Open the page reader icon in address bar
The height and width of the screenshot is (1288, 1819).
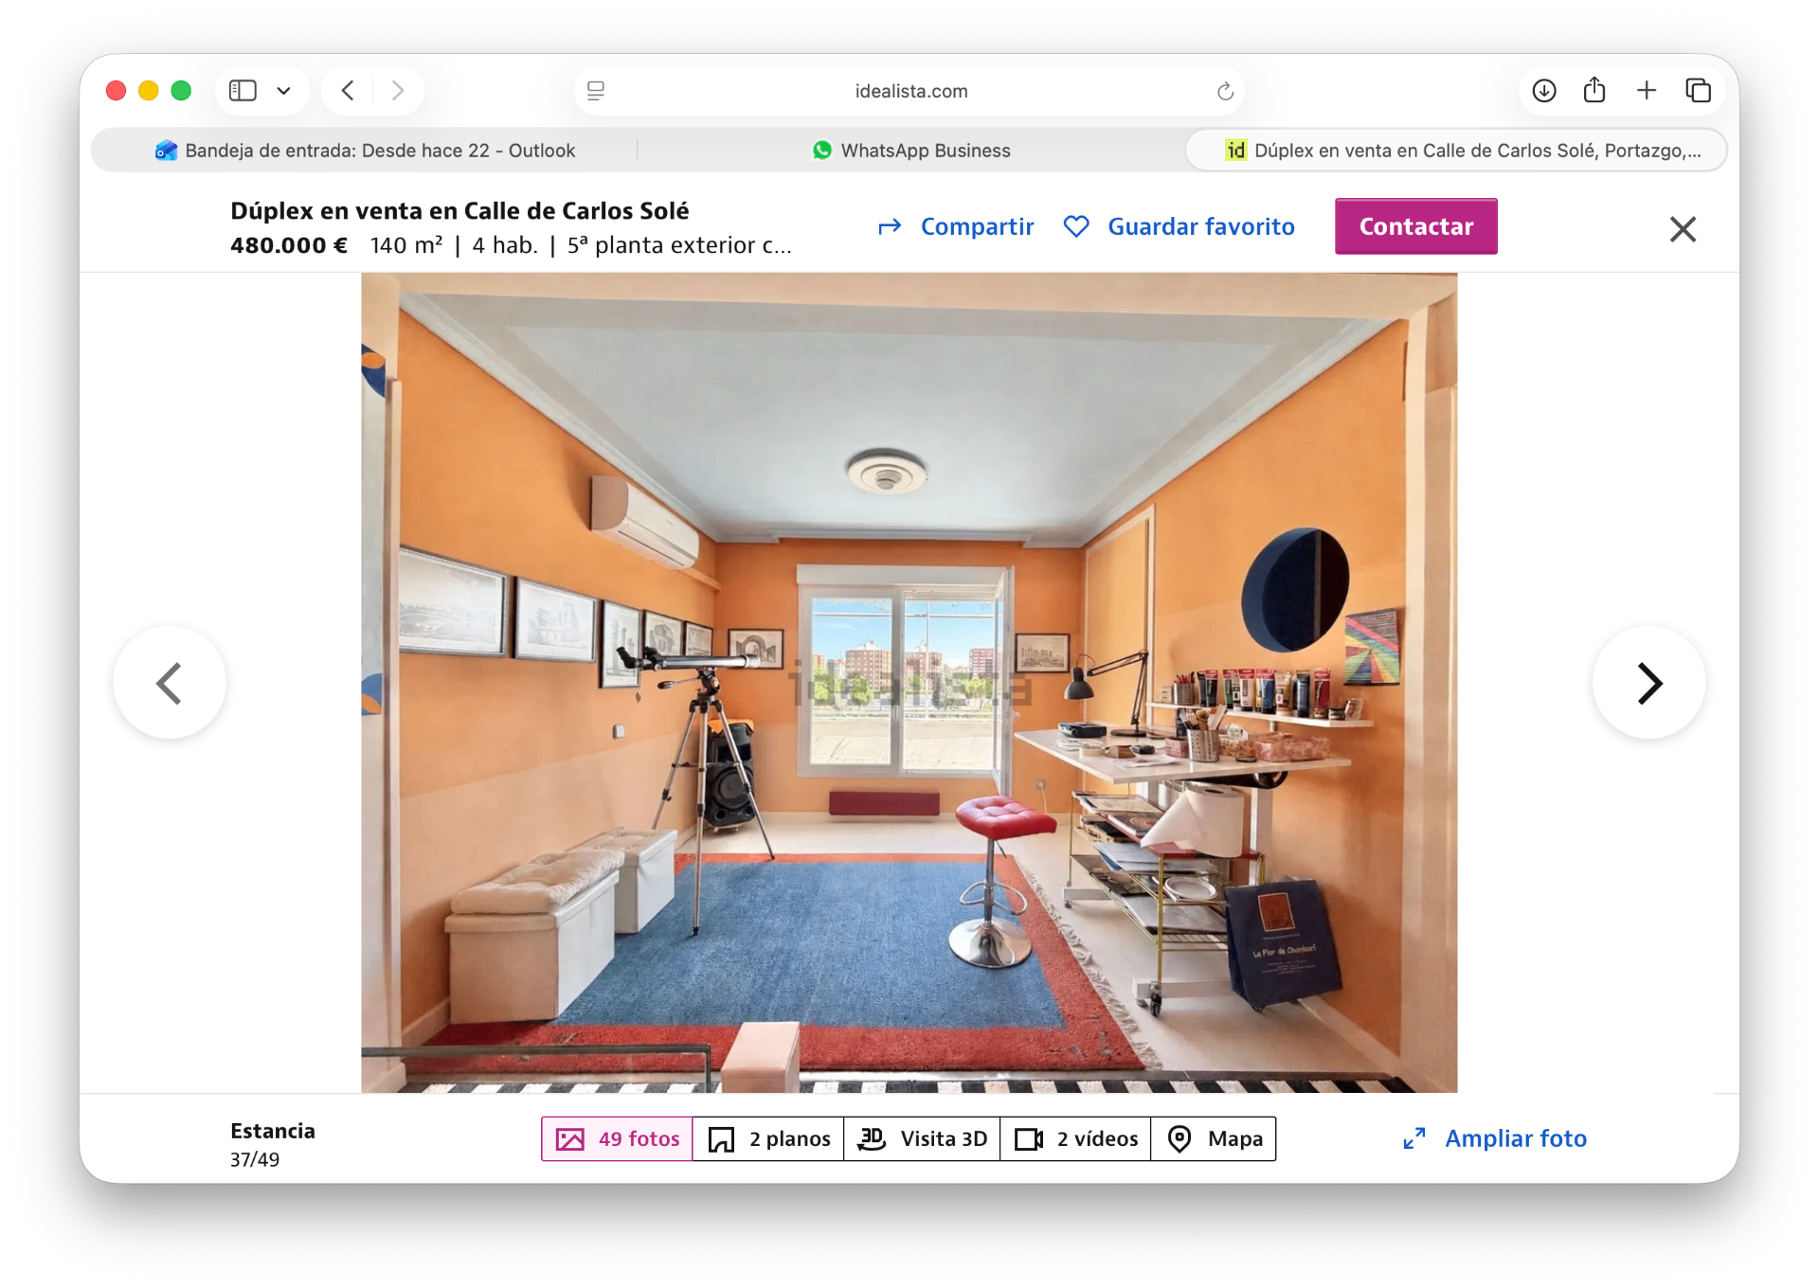(596, 91)
